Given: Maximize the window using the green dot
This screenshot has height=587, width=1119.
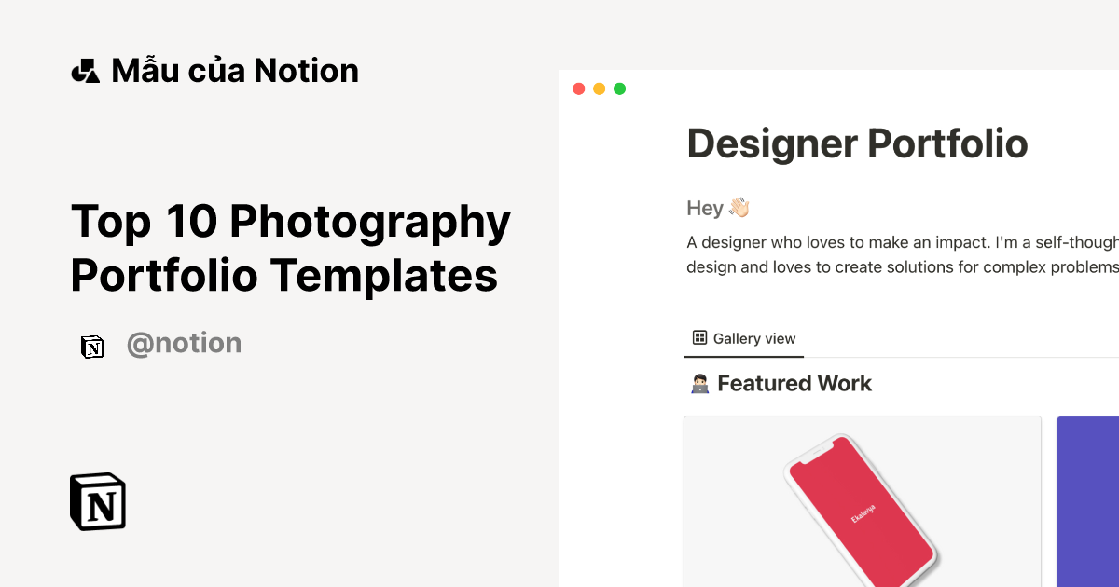Looking at the screenshot, I should pos(619,89).
